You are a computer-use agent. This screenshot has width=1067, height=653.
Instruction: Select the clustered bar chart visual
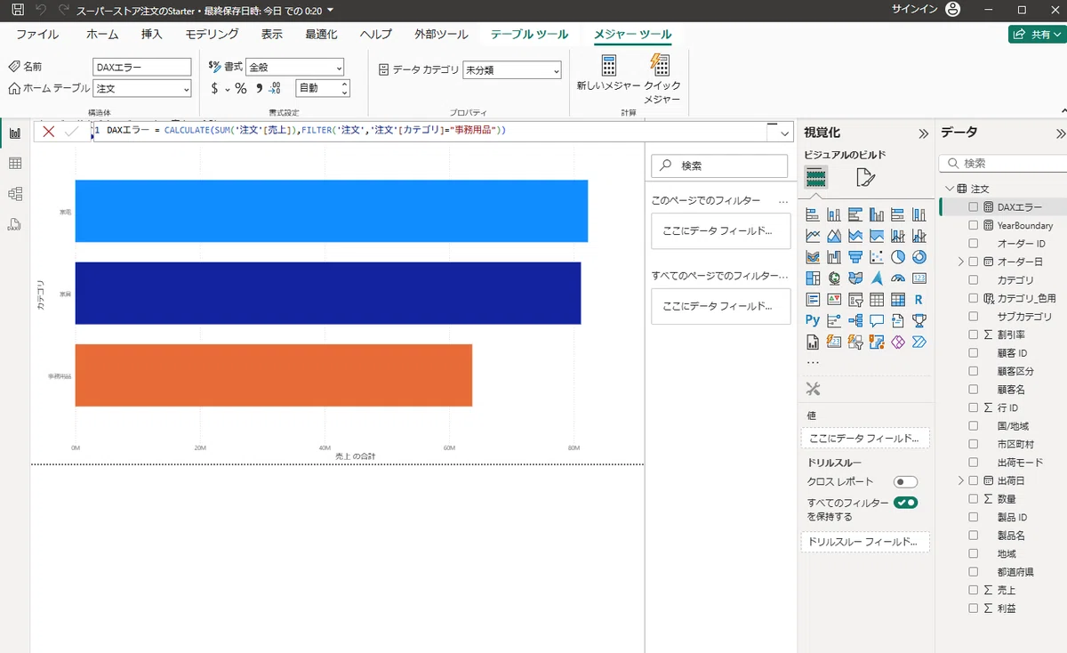click(x=855, y=214)
